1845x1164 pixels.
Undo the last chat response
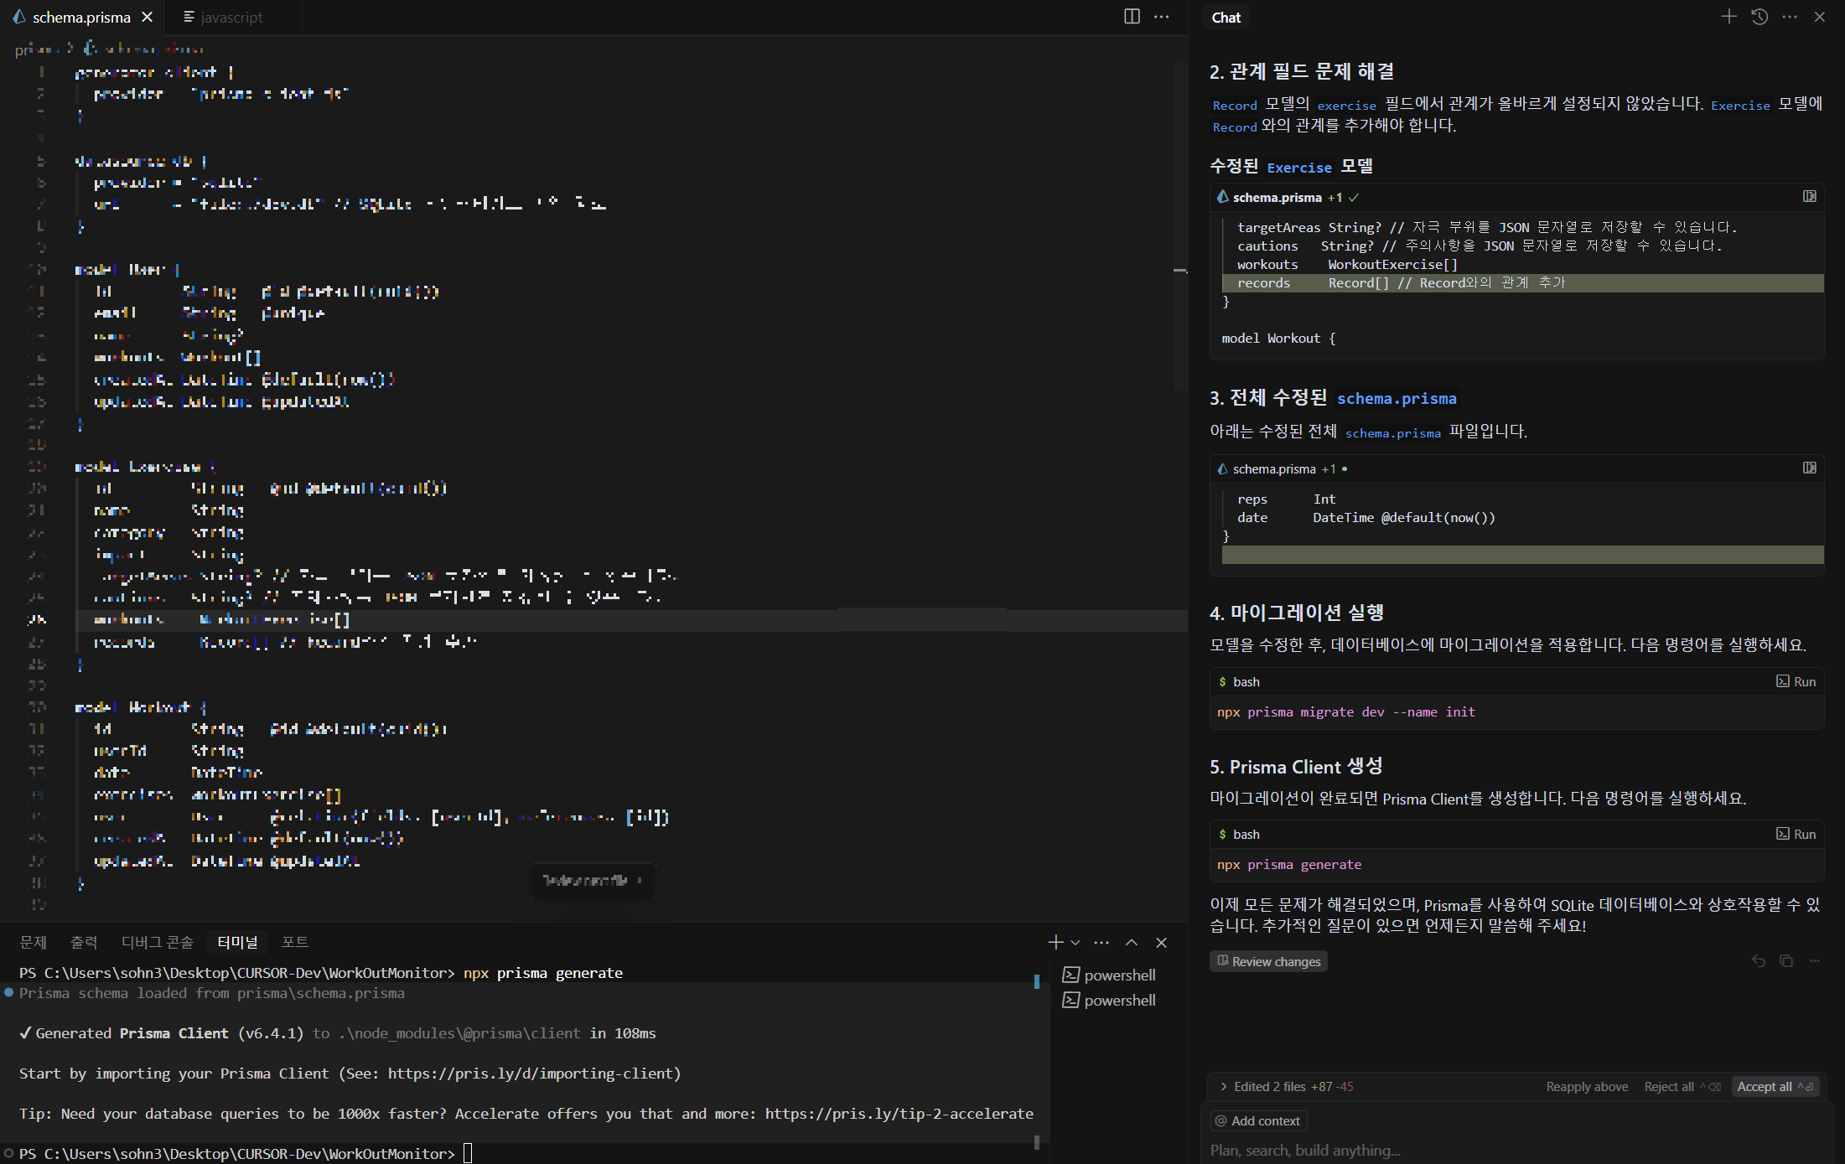coord(1758,961)
